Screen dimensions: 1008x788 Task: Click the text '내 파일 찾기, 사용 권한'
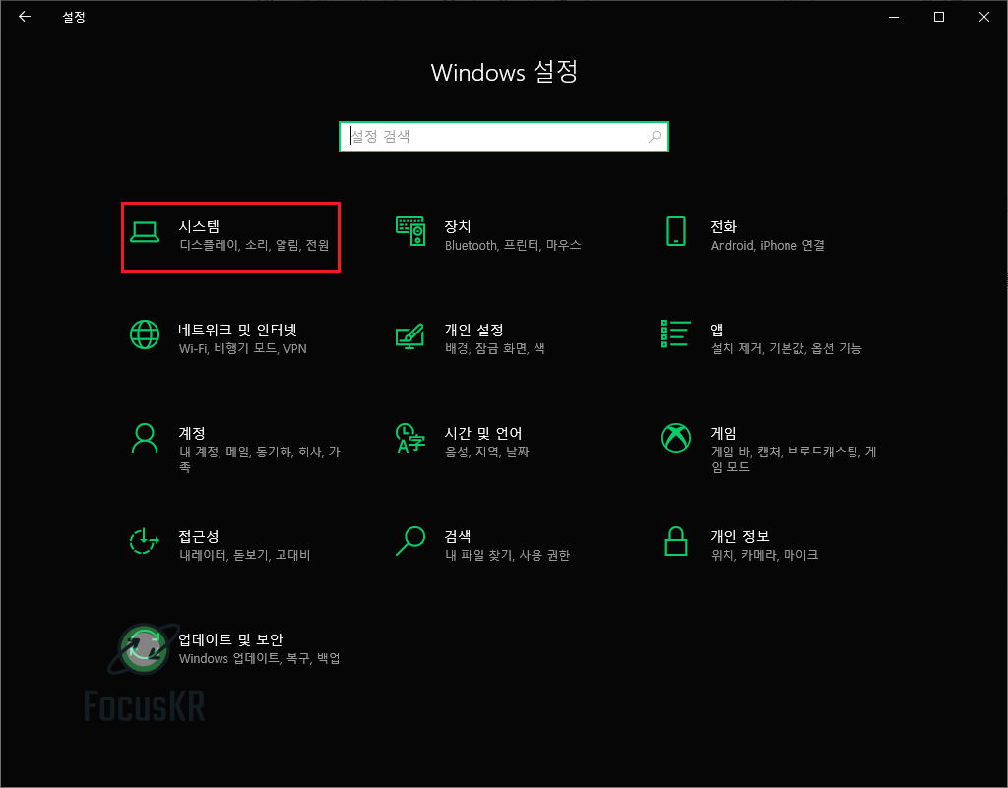point(508,555)
